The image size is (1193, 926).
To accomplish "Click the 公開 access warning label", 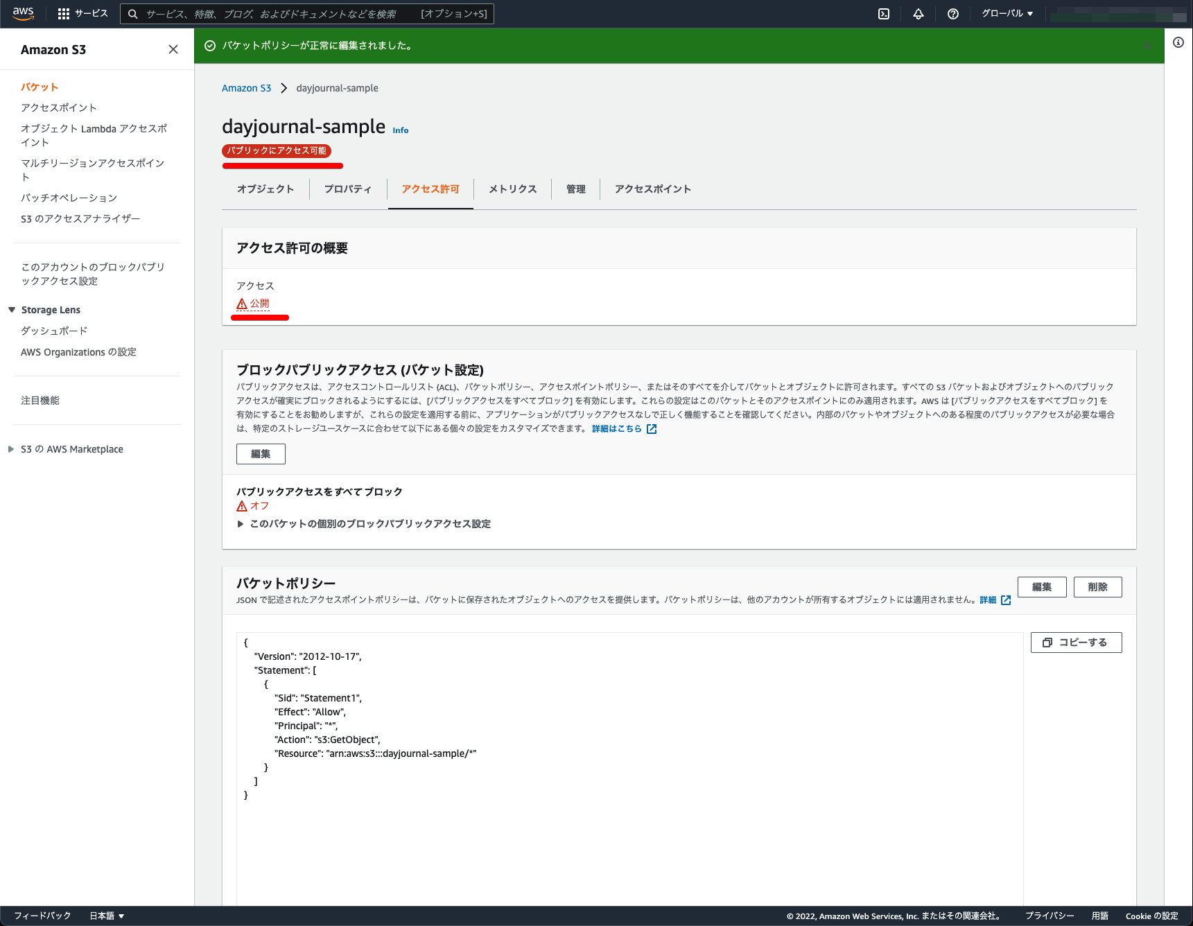I will [253, 304].
